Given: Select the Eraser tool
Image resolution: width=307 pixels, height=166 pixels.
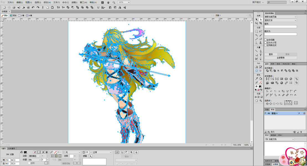Looking at the screenshot, I should click(x=261, y=39).
